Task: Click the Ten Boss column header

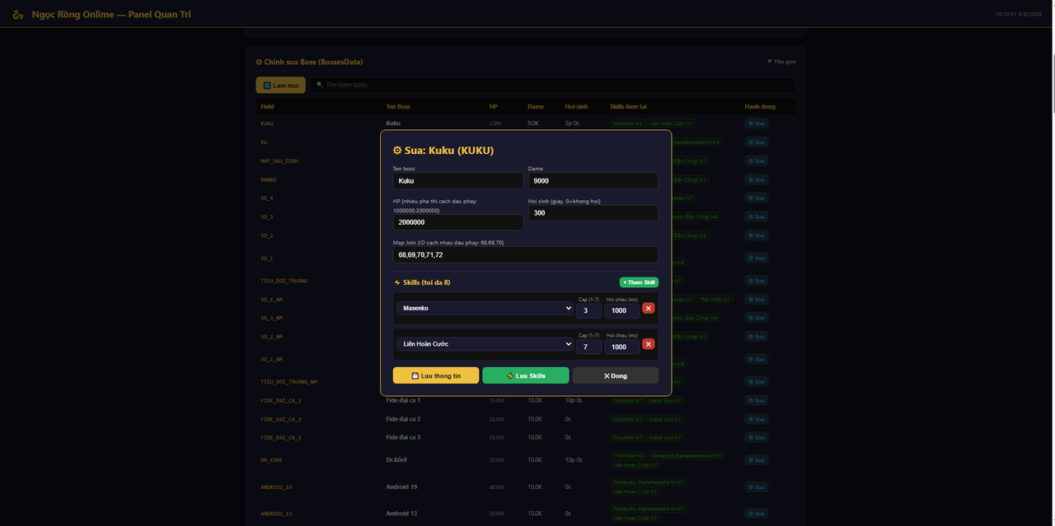Action: click(x=398, y=106)
